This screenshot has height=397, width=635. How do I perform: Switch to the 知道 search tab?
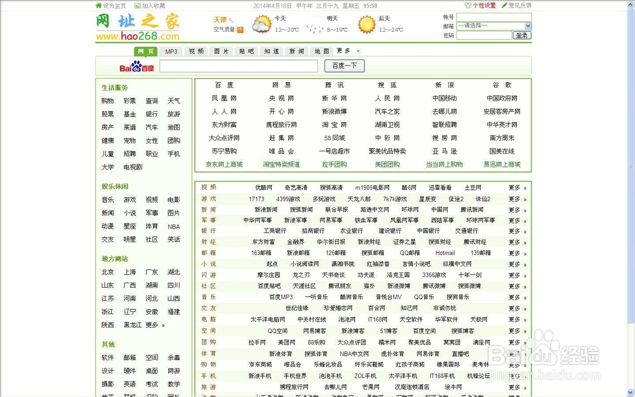[272, 51]
